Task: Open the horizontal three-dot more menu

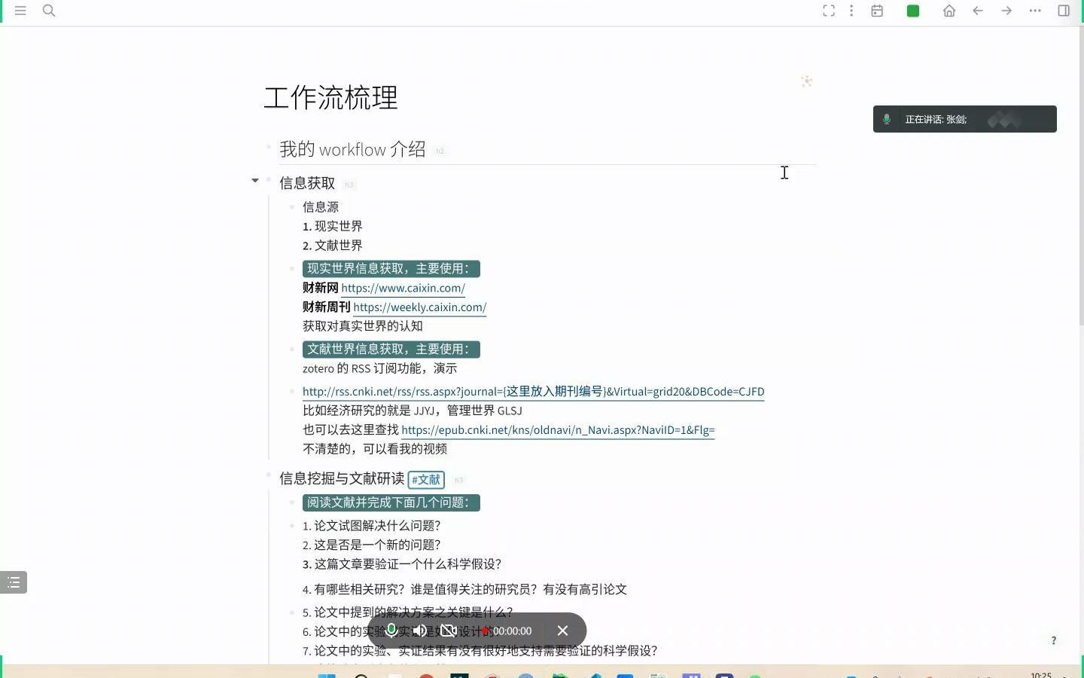Action: point(1035,11)
